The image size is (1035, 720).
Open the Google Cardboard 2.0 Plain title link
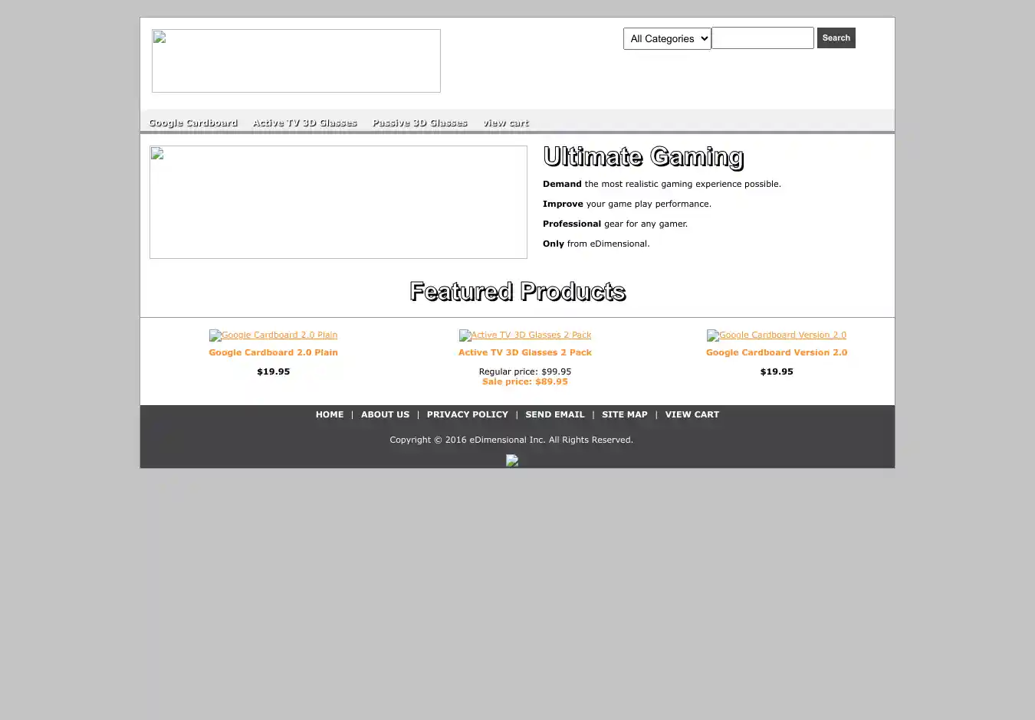273,352
